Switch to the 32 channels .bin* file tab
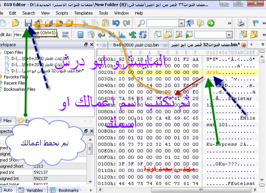The image size is (266, 193). (207, 45)
